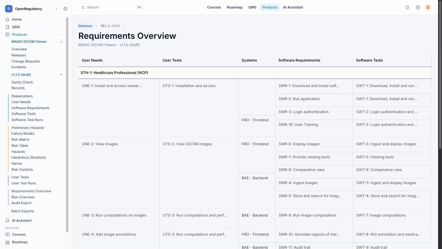Collapse the sidebar panel icon
This screenshot has width=442, height=249.
pos(65,9)
